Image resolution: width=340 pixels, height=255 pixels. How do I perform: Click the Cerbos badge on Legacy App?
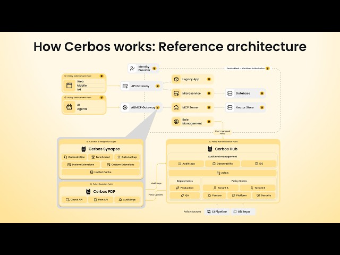(209, 79)
